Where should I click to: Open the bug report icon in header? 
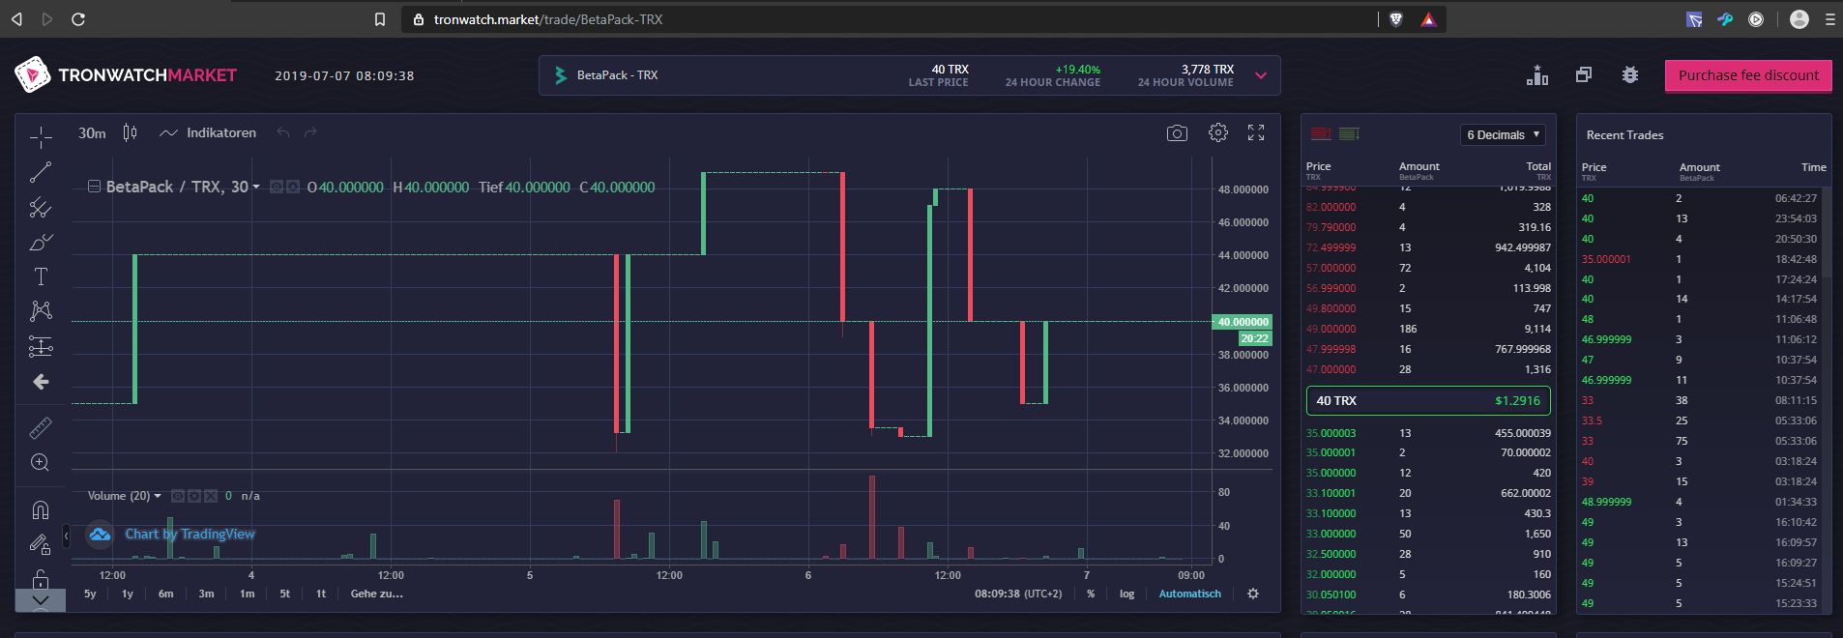point(1630,75)
